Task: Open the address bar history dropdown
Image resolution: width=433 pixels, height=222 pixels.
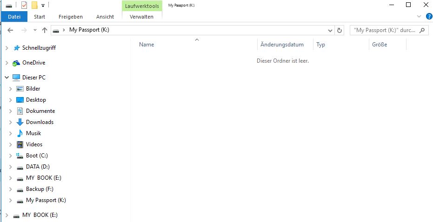Action: 330,31
